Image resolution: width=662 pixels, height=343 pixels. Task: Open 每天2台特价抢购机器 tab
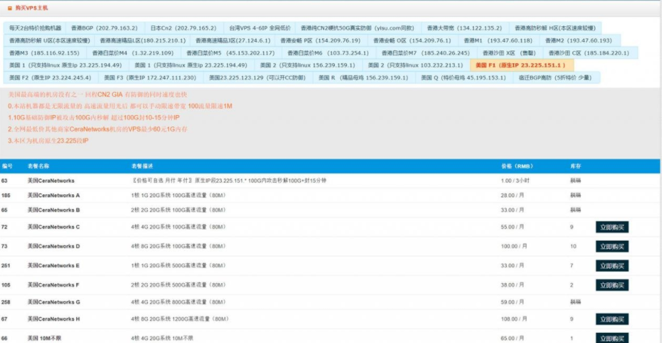(36, 28)
